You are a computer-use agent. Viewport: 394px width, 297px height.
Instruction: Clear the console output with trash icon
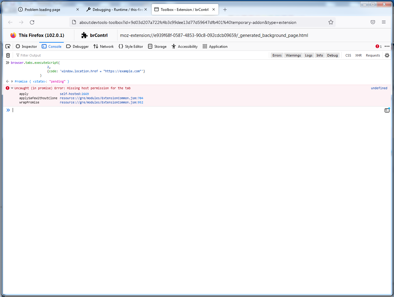coord(8,55)
